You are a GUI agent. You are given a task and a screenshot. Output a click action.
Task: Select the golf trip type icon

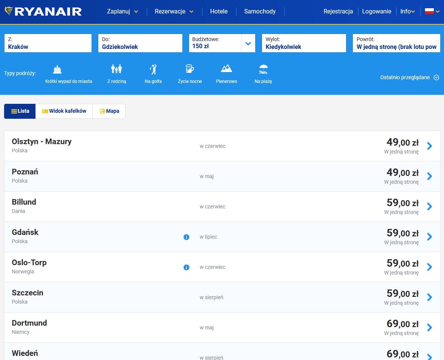(153, 69)
